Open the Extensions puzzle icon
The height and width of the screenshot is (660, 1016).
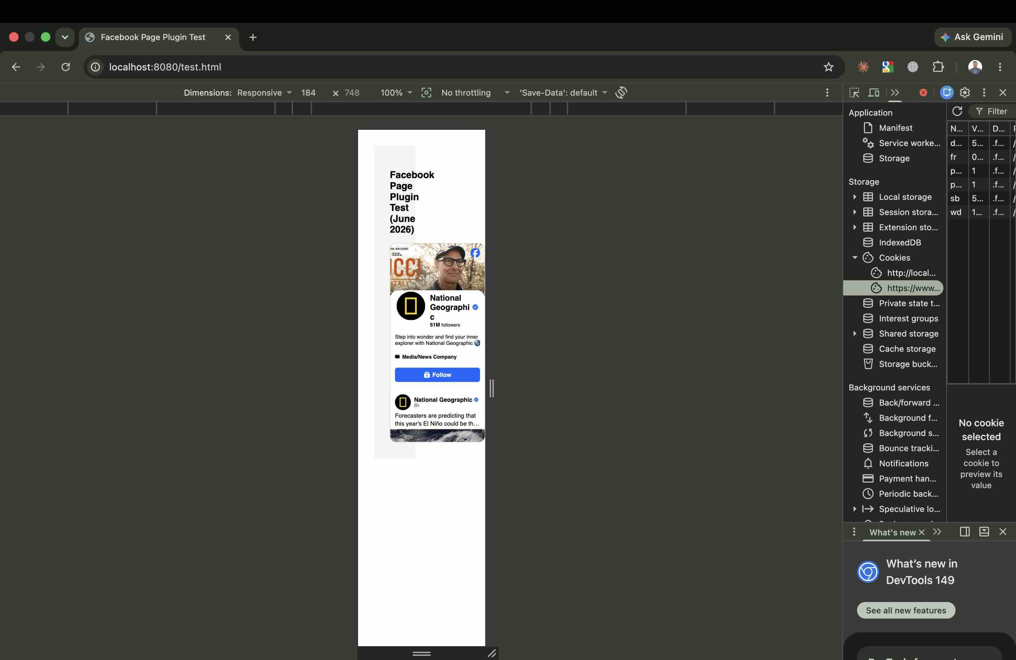pos(938,67)
